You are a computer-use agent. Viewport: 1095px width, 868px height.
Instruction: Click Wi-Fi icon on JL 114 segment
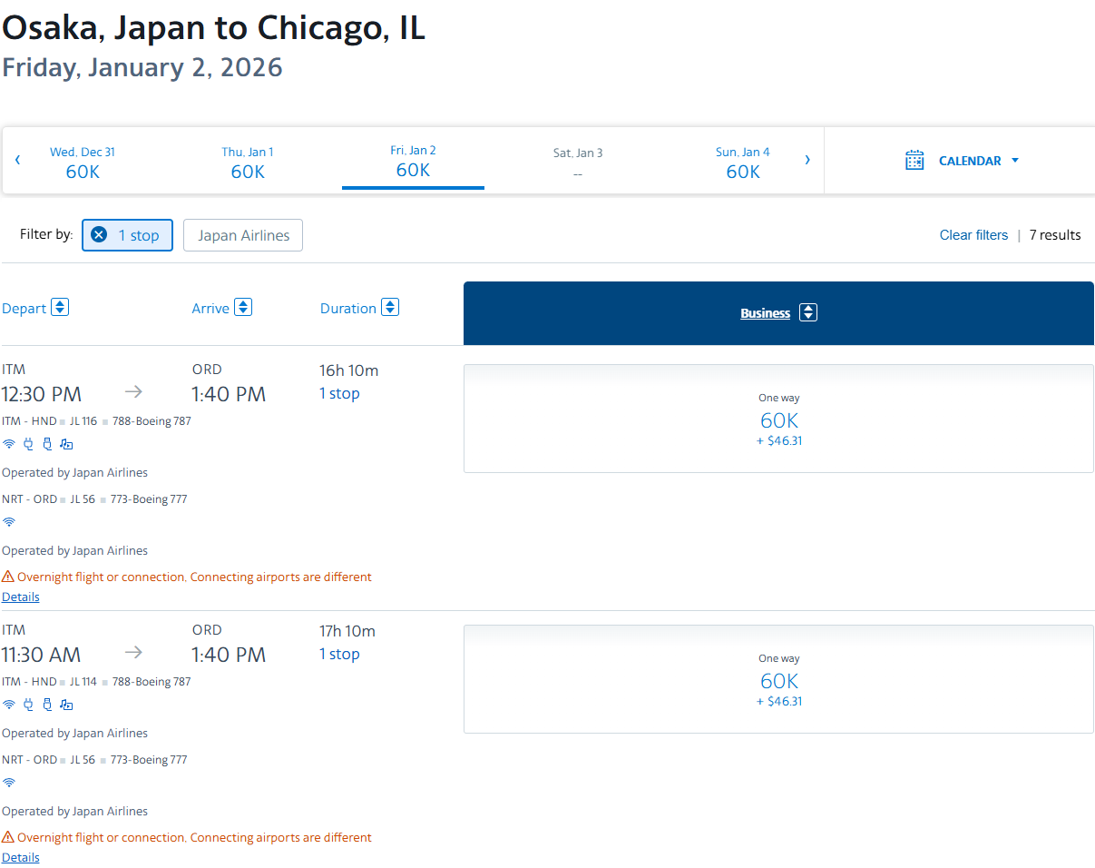pyautogui.click(x=9, y=705)
